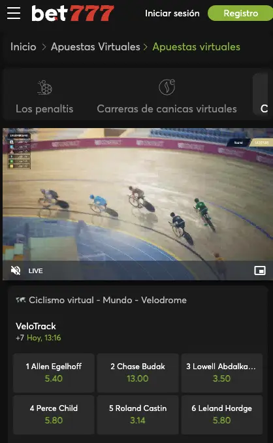This screenshot has width=273, height=443.
Task: Bet on 1 Allen Egelhoff at 5.40
Action: [x=54, y=372]
